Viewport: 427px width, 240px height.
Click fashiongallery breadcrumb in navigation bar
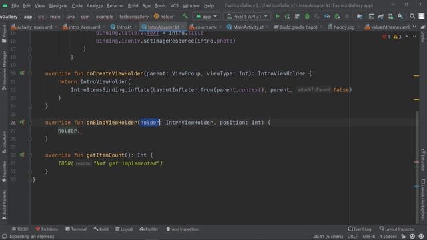[x=134, y=17]
